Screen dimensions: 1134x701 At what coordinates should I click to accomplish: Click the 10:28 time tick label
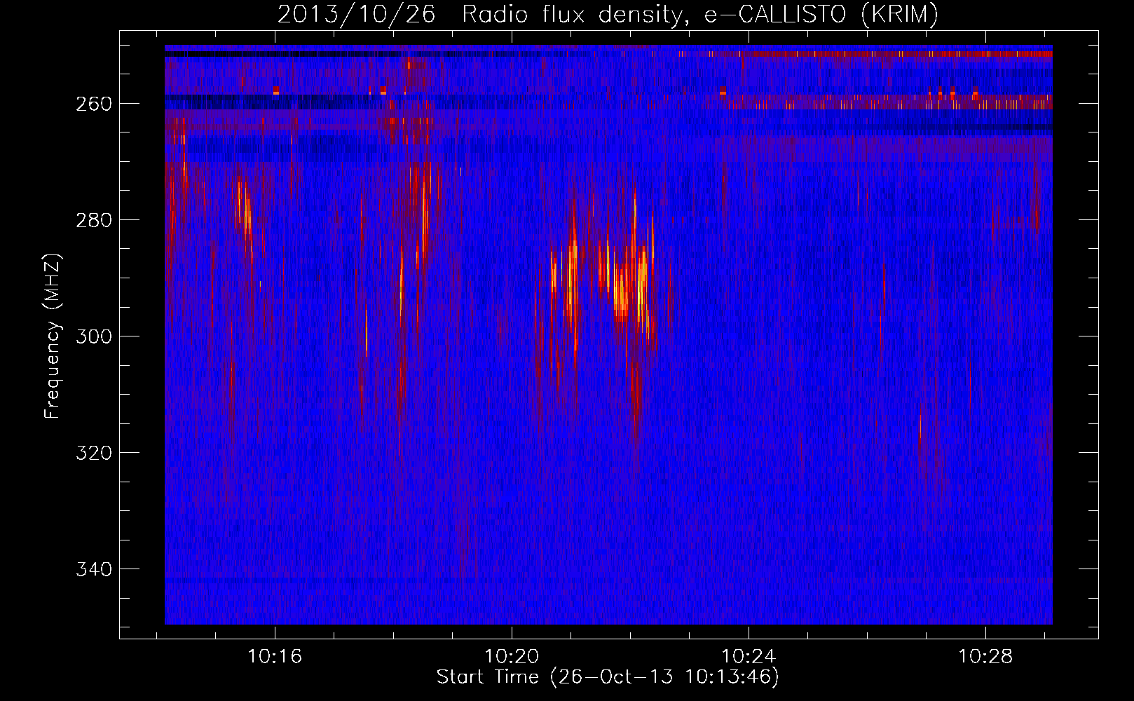(985, 656)
